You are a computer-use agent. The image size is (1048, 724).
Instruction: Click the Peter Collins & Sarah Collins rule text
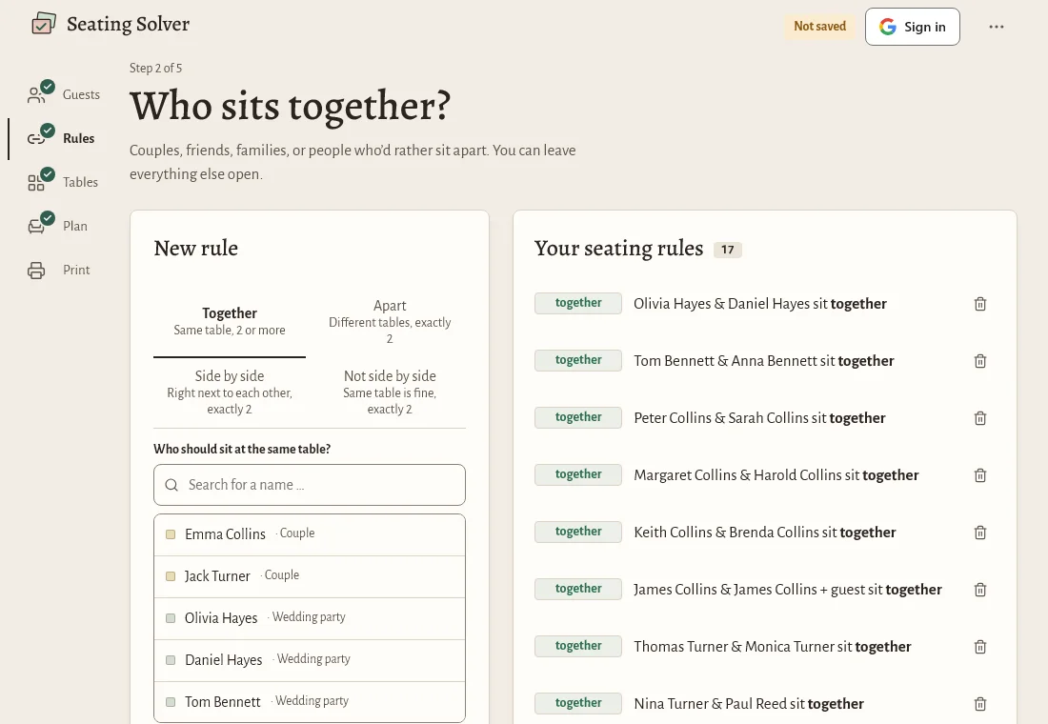(x=759, y=418)
